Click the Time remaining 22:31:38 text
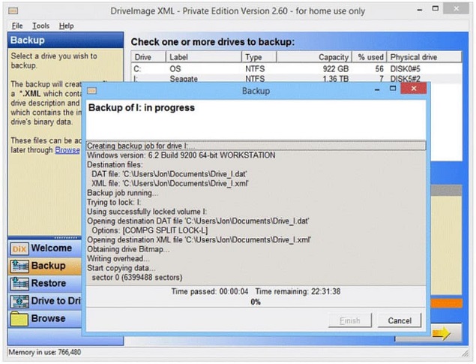This screenshot has width=476, height=364. click(x=298, y=292)
